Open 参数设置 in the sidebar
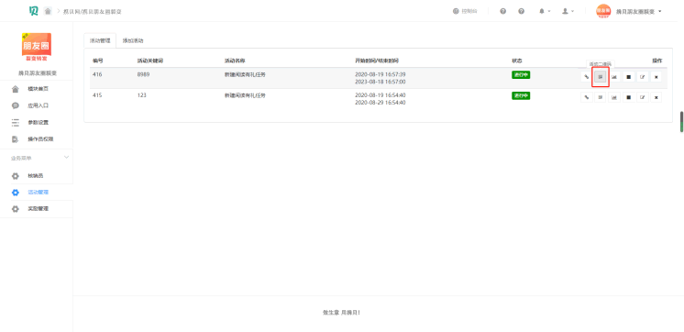The height and width of the screenshot is (332, 684). point(37,123)
